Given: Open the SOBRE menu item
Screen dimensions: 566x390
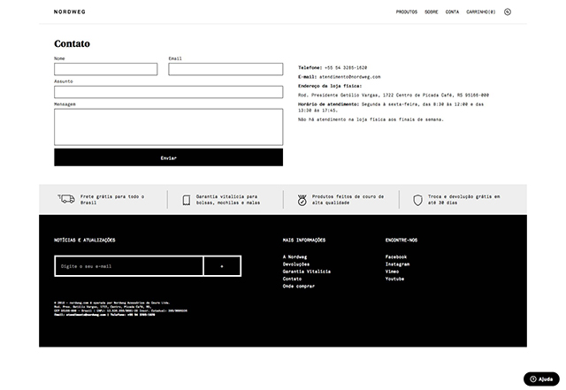Looking at the screenshot, I should pyautogui.click(x=432, y=11).
